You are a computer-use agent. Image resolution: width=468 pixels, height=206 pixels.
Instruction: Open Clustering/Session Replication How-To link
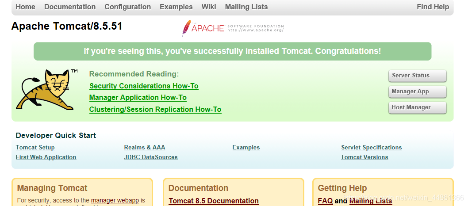click(155, 109)
